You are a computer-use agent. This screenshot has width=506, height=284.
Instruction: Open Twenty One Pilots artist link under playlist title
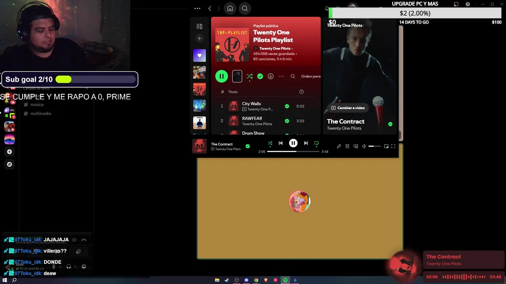click(274, 48)
